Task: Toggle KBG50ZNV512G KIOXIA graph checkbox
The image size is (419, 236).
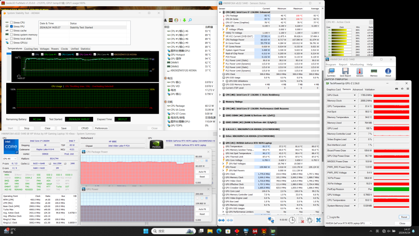Action: (x=112, y=54)
